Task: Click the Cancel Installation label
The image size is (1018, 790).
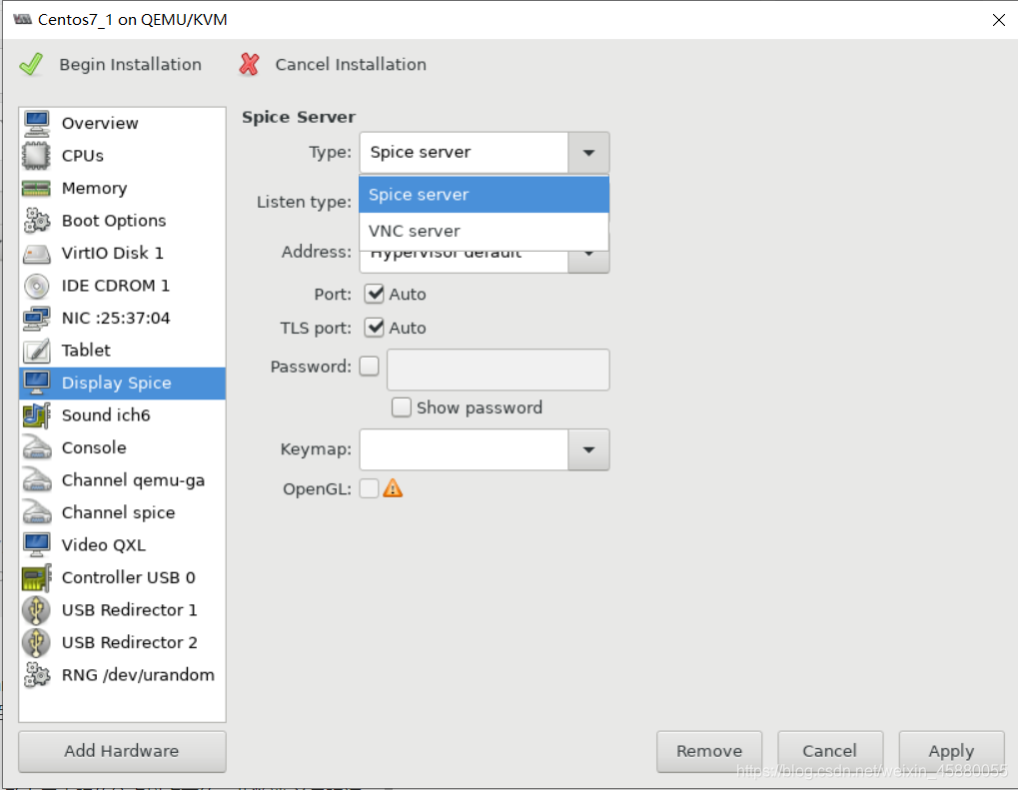Action: (351, 64)
